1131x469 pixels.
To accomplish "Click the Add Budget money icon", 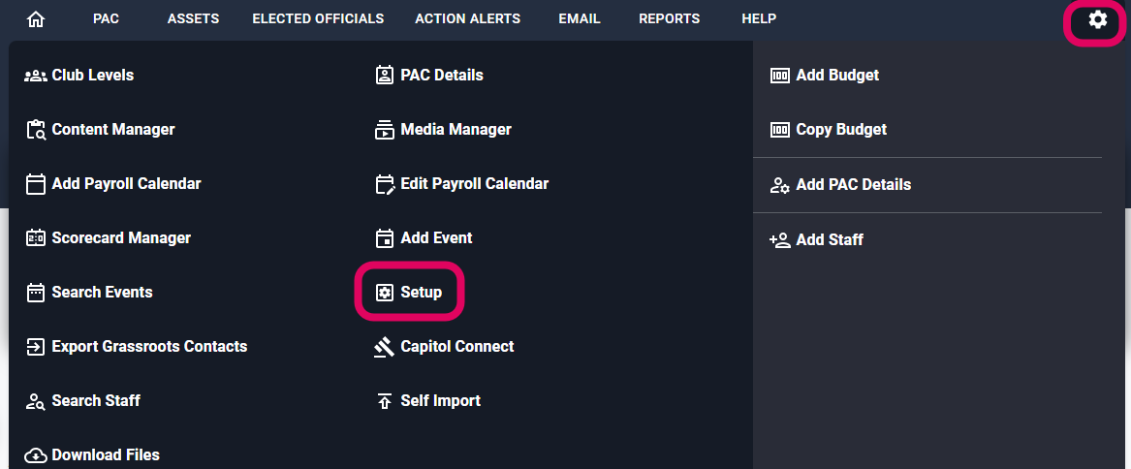I will point(779,76).
